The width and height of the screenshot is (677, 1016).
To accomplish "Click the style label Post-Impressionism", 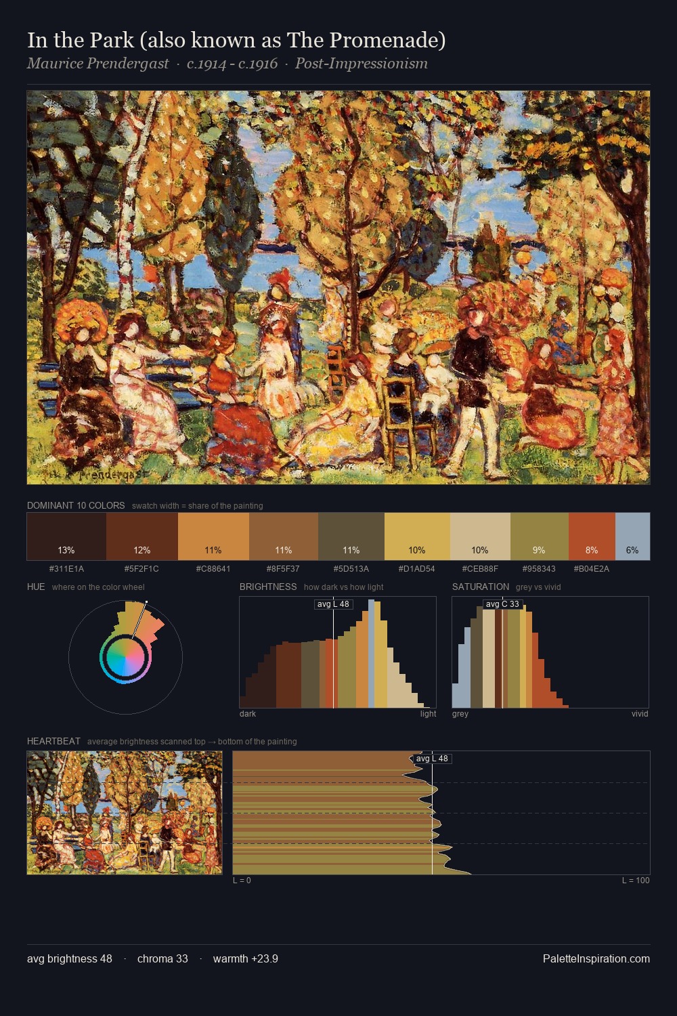I will tap(362, 64).
